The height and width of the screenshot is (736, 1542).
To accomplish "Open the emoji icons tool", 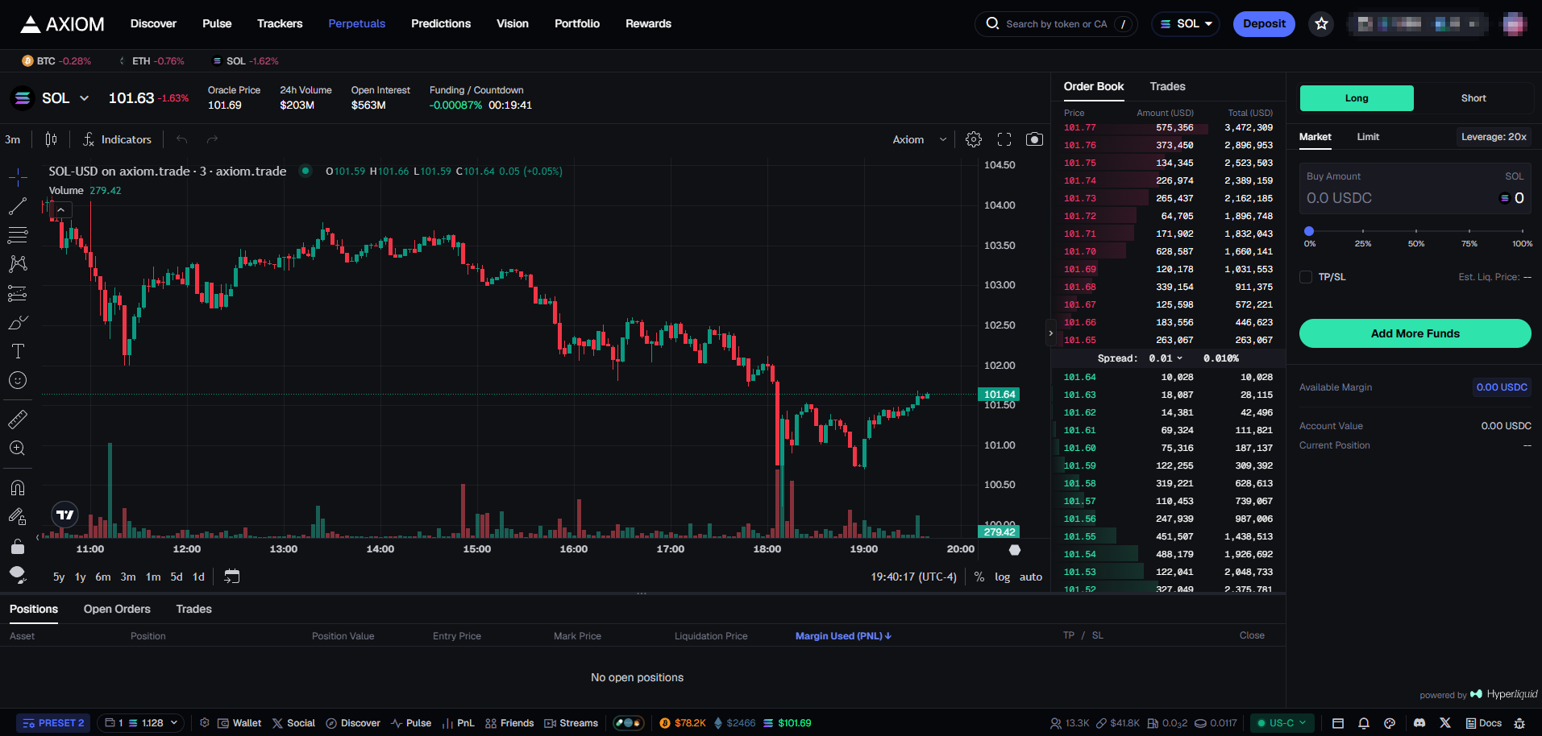I will click(18, 380).
